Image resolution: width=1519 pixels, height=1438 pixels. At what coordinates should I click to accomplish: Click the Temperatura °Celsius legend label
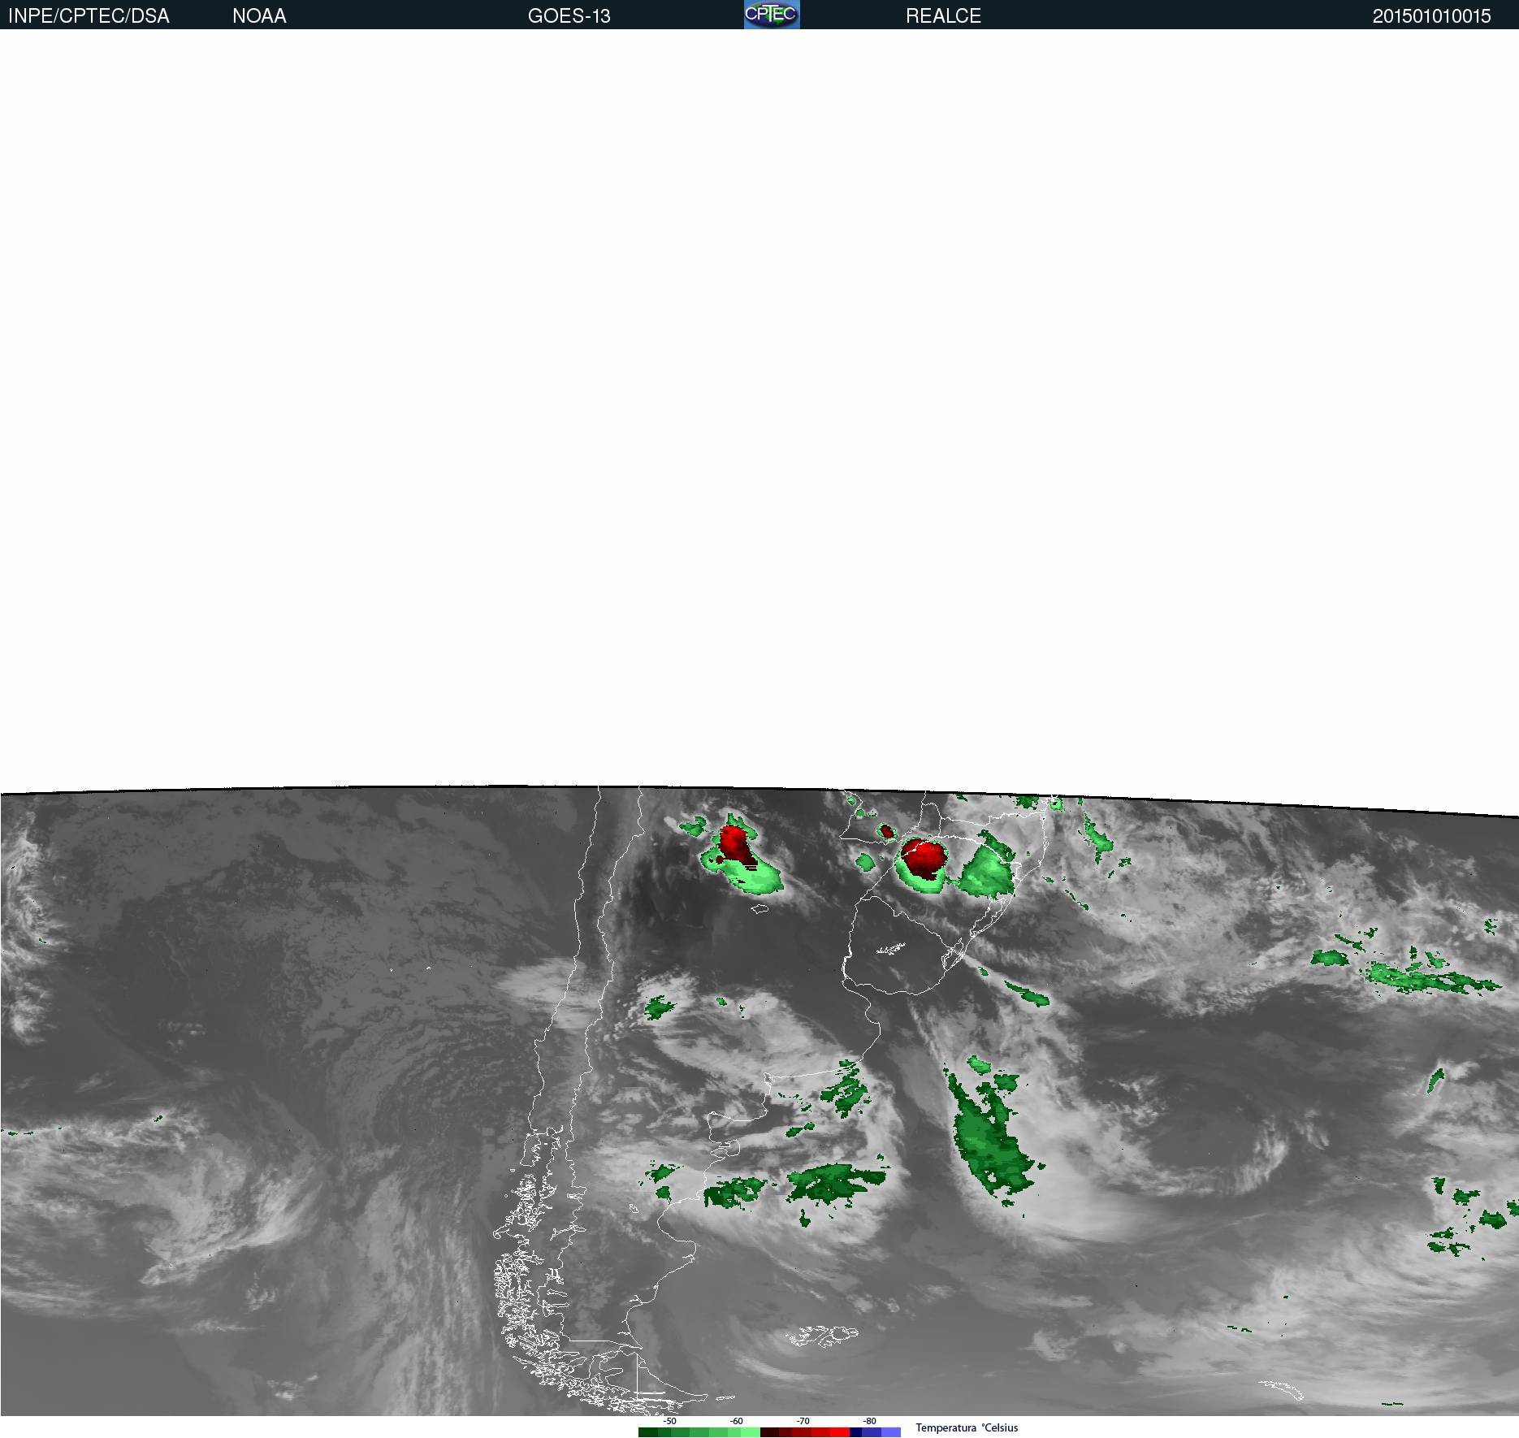coord(967,1427)
